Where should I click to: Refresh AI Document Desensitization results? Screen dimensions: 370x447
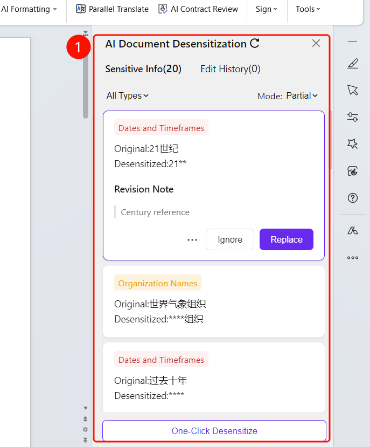255,43
